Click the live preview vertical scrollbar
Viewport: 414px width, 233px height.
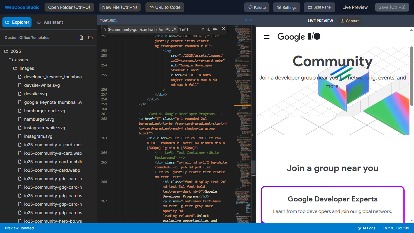pos(412,76)
